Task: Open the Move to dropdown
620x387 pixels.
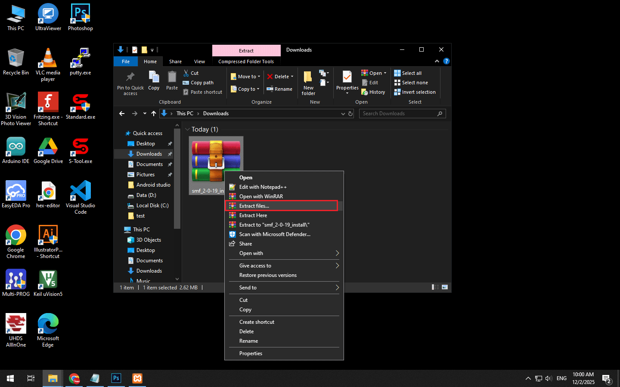Action: pyautogui.click(x=245, y=77)
